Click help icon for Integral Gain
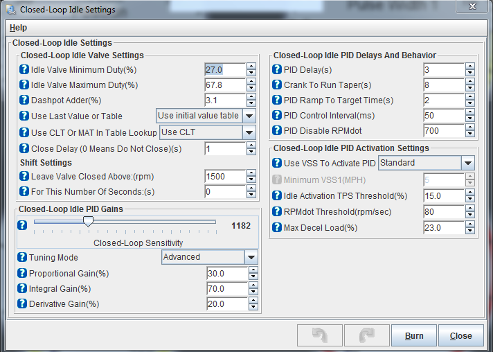 pos(22,288)
